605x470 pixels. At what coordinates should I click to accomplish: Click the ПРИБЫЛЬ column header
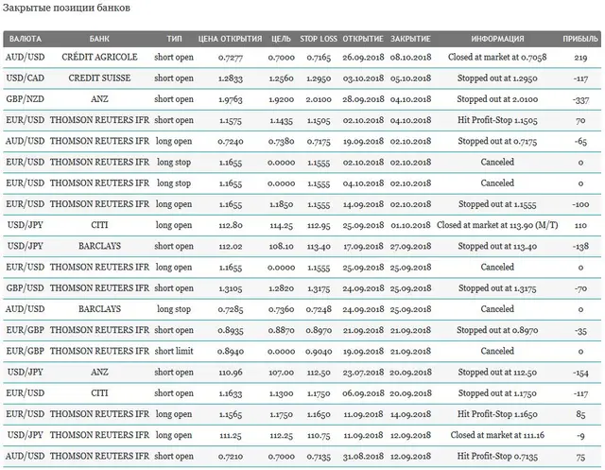[580, 39]
